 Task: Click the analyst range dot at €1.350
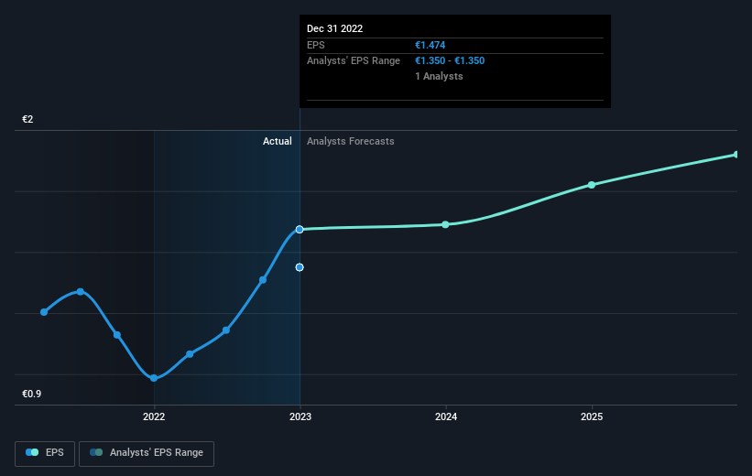click(300, 267)
